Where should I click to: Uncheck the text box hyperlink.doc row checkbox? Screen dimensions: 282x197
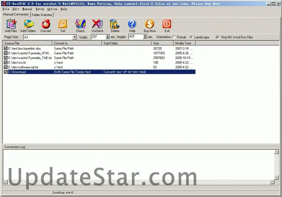[6, 48]
